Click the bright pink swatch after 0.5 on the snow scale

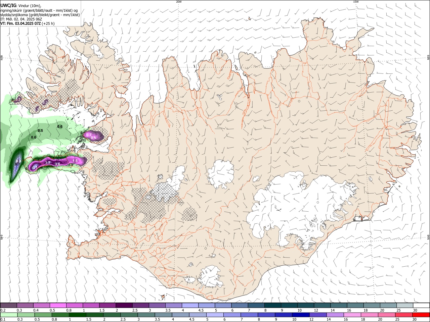pos(58,305)
